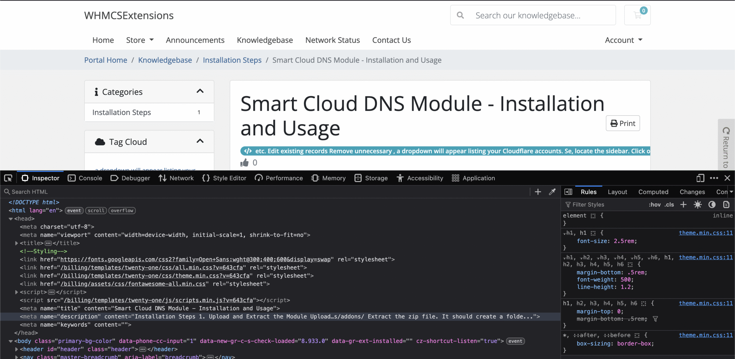The width and height of the screenshot is (735, 359).
Task: Open the Store dropdown menu
Action: [140, 40]
